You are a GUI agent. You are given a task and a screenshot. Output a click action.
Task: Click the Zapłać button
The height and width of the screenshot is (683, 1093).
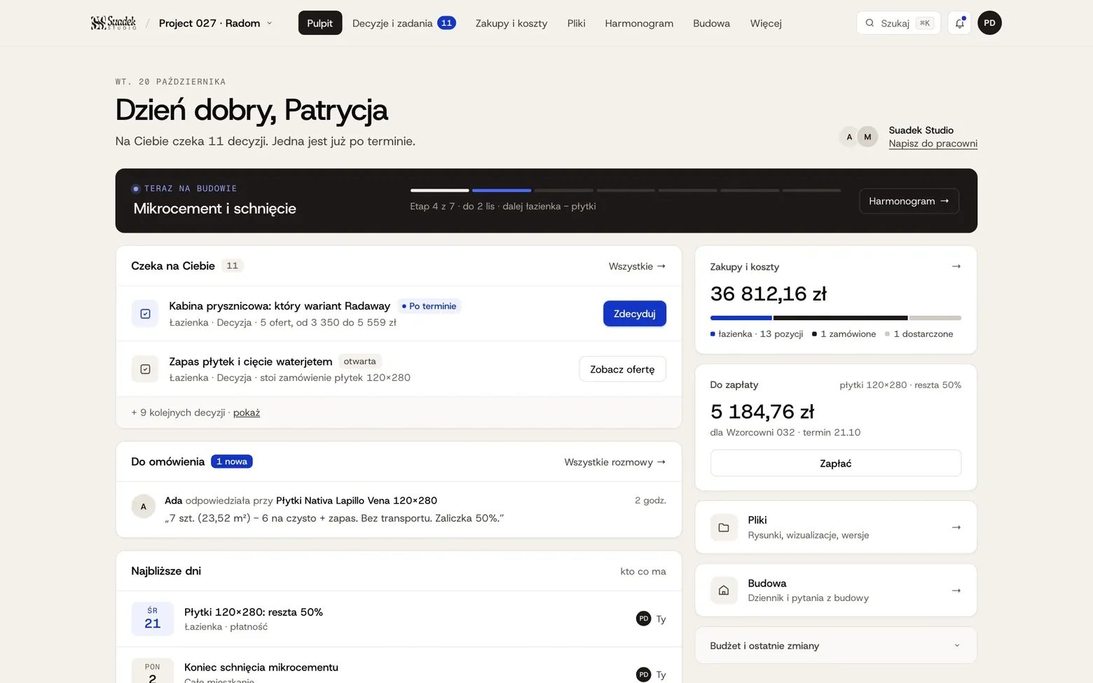[x=836, y=463]
